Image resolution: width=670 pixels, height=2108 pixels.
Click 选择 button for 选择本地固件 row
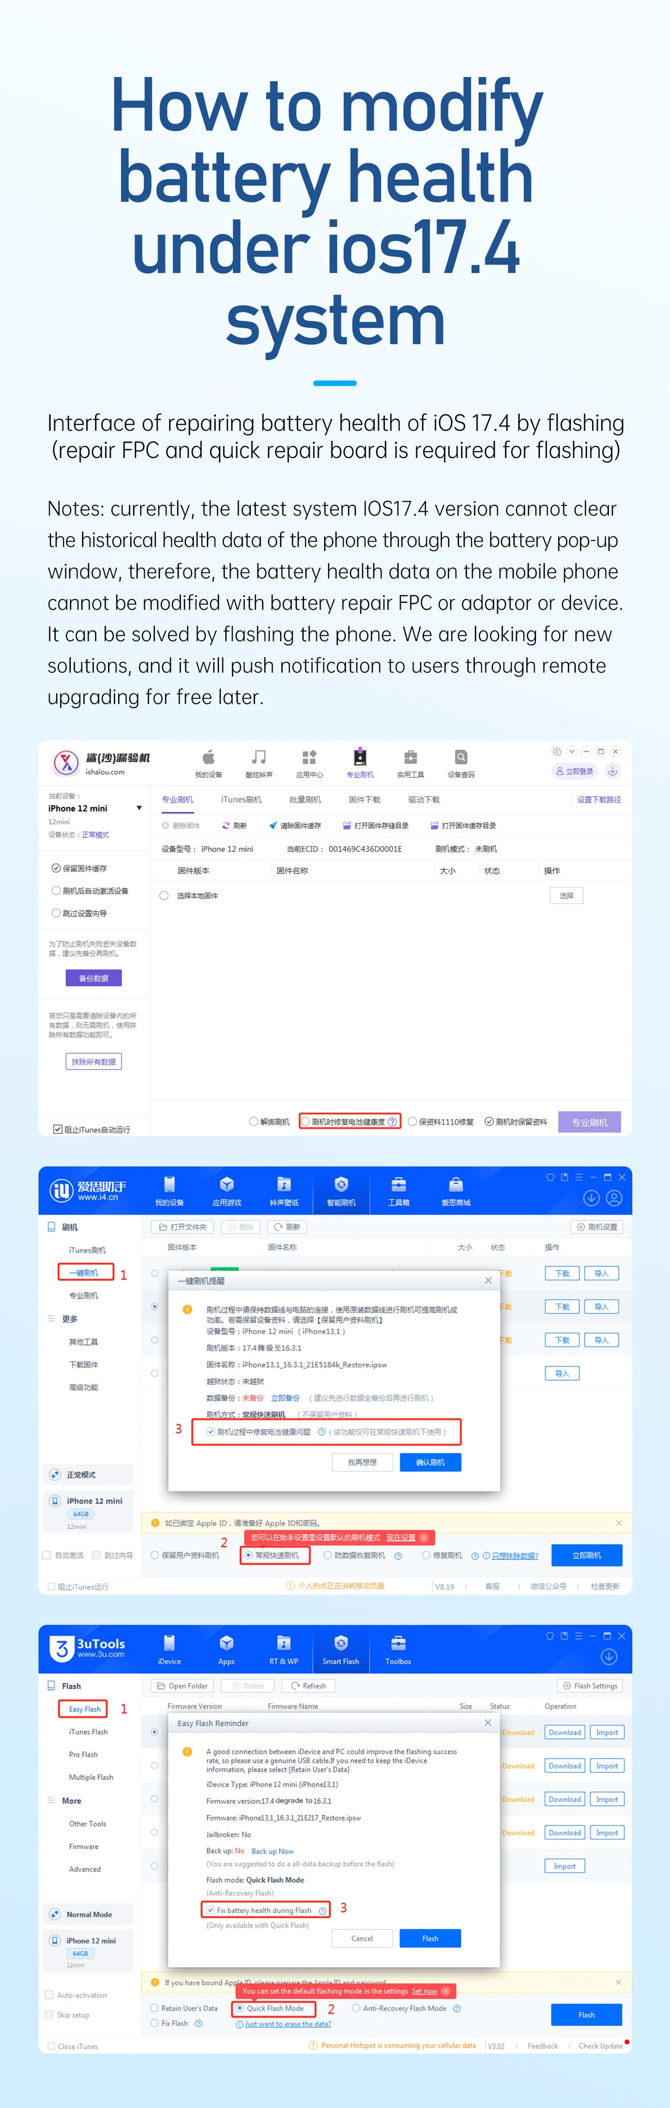(x=566, y=895)
